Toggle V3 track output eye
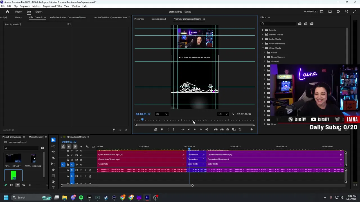The image size is (360, 202). pos(81,155)
